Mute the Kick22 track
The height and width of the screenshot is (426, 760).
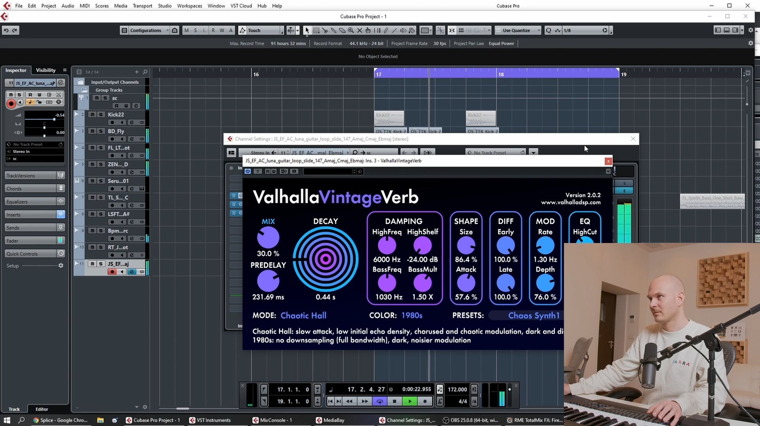92,115
